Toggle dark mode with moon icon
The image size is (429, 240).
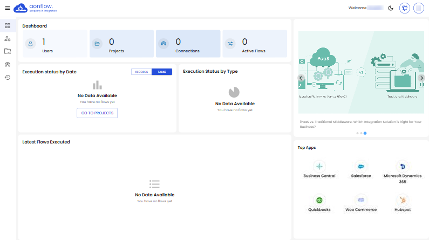pos(391,8)
